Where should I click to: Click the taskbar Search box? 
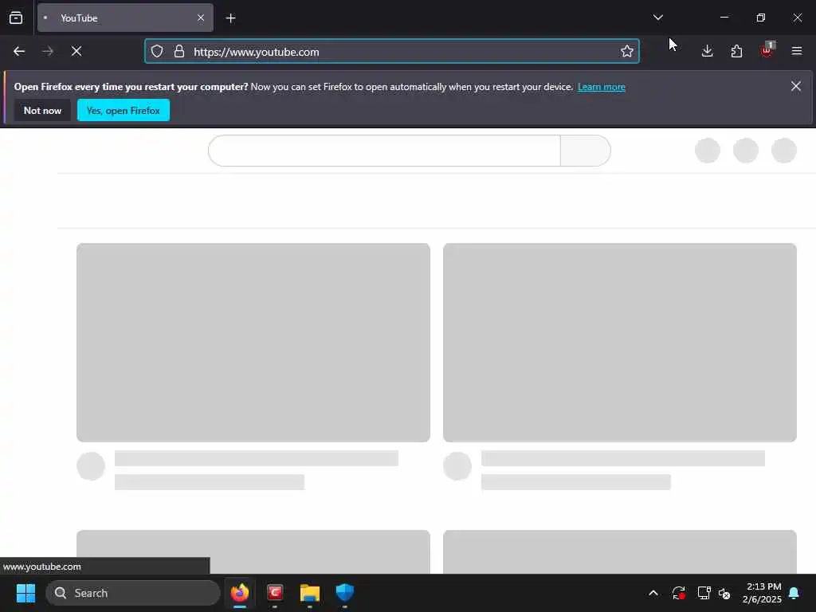click(133, 593)
